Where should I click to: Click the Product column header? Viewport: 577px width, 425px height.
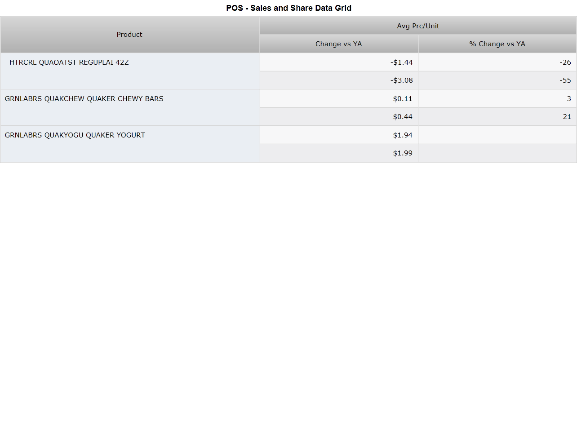(130, 35)
